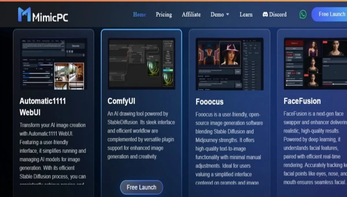Click the ComfyUI description paragraph
The image size is (347, 197).
pyautogui.click(x=141, y=135)
